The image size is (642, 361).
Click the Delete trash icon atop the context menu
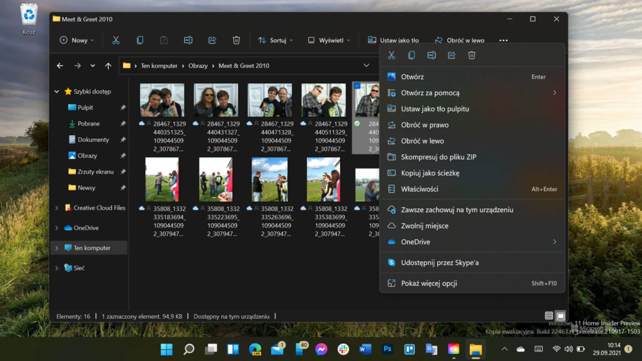(472, 55)
